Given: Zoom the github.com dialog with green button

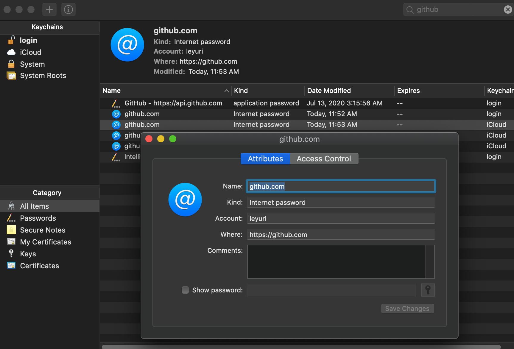Looking at the screenshot, I should coord(173,139).
